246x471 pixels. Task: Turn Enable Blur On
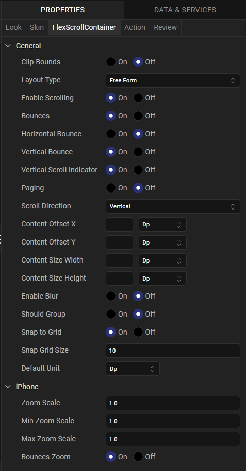(111, 296)
